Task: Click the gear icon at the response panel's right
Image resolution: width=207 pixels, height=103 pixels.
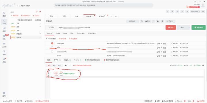Action: [203, 66]
